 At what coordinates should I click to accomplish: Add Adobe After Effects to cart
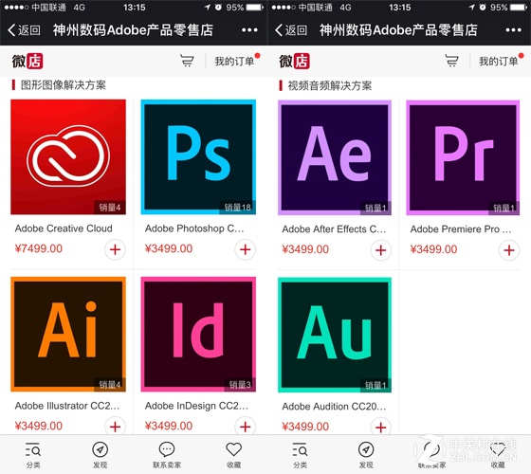click(x=381, y=250)
